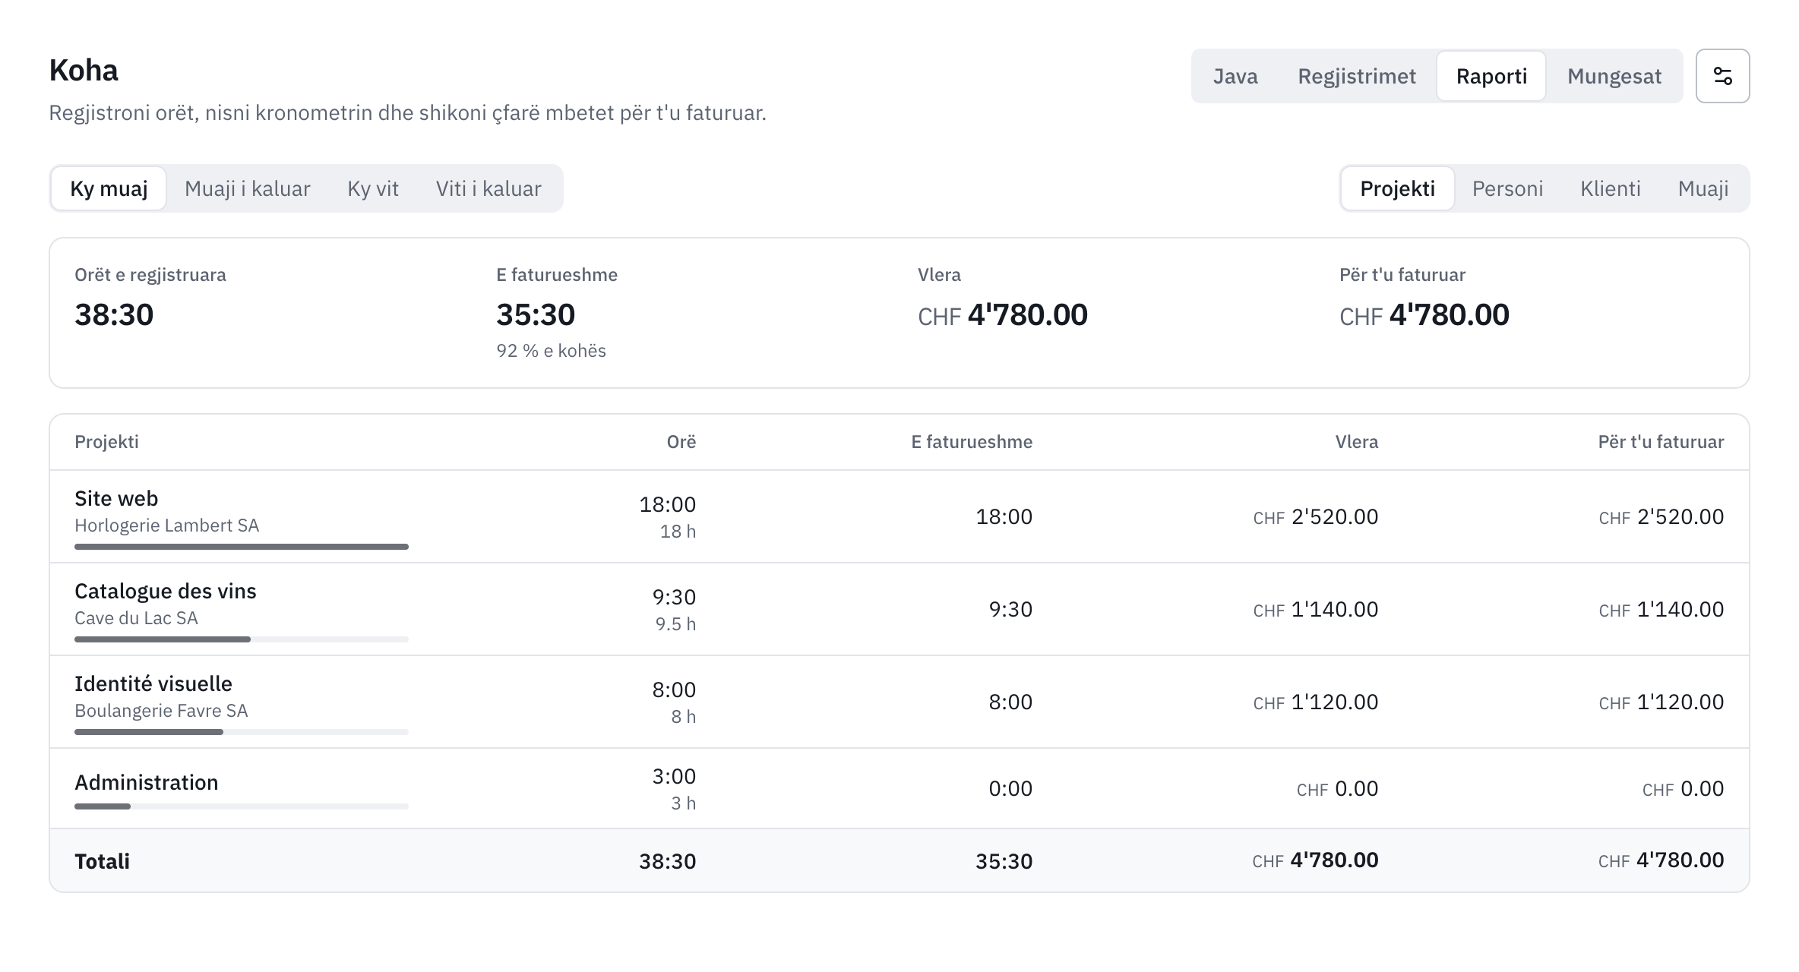1799x972 pixels.
Task: Open the Identité visuelle project
Action: pos(899,702)
